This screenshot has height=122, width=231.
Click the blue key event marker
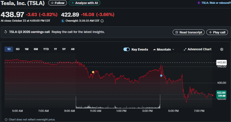click(161, 75)
